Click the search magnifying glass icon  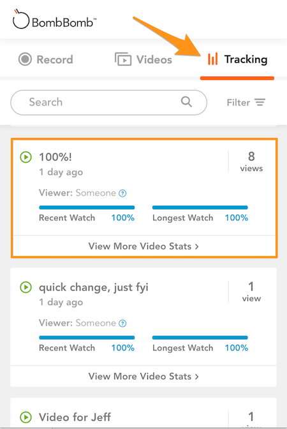pyautogui.click(x=186, y=102)
